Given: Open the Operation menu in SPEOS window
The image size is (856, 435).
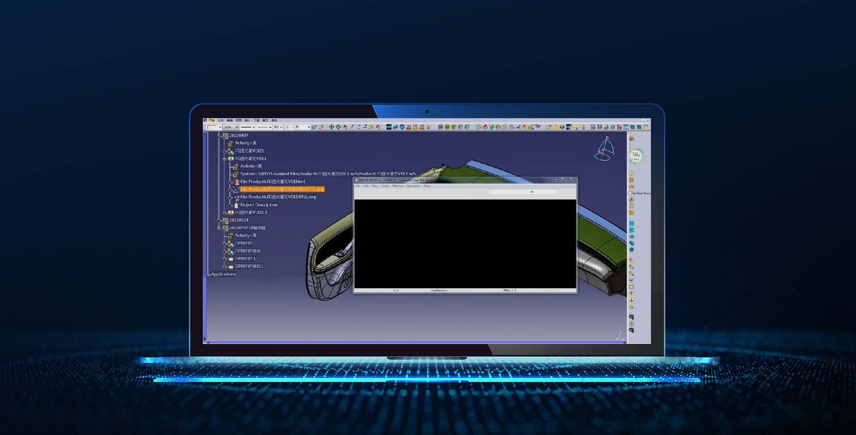Looking at the screenshot, I should pos(413,186).
